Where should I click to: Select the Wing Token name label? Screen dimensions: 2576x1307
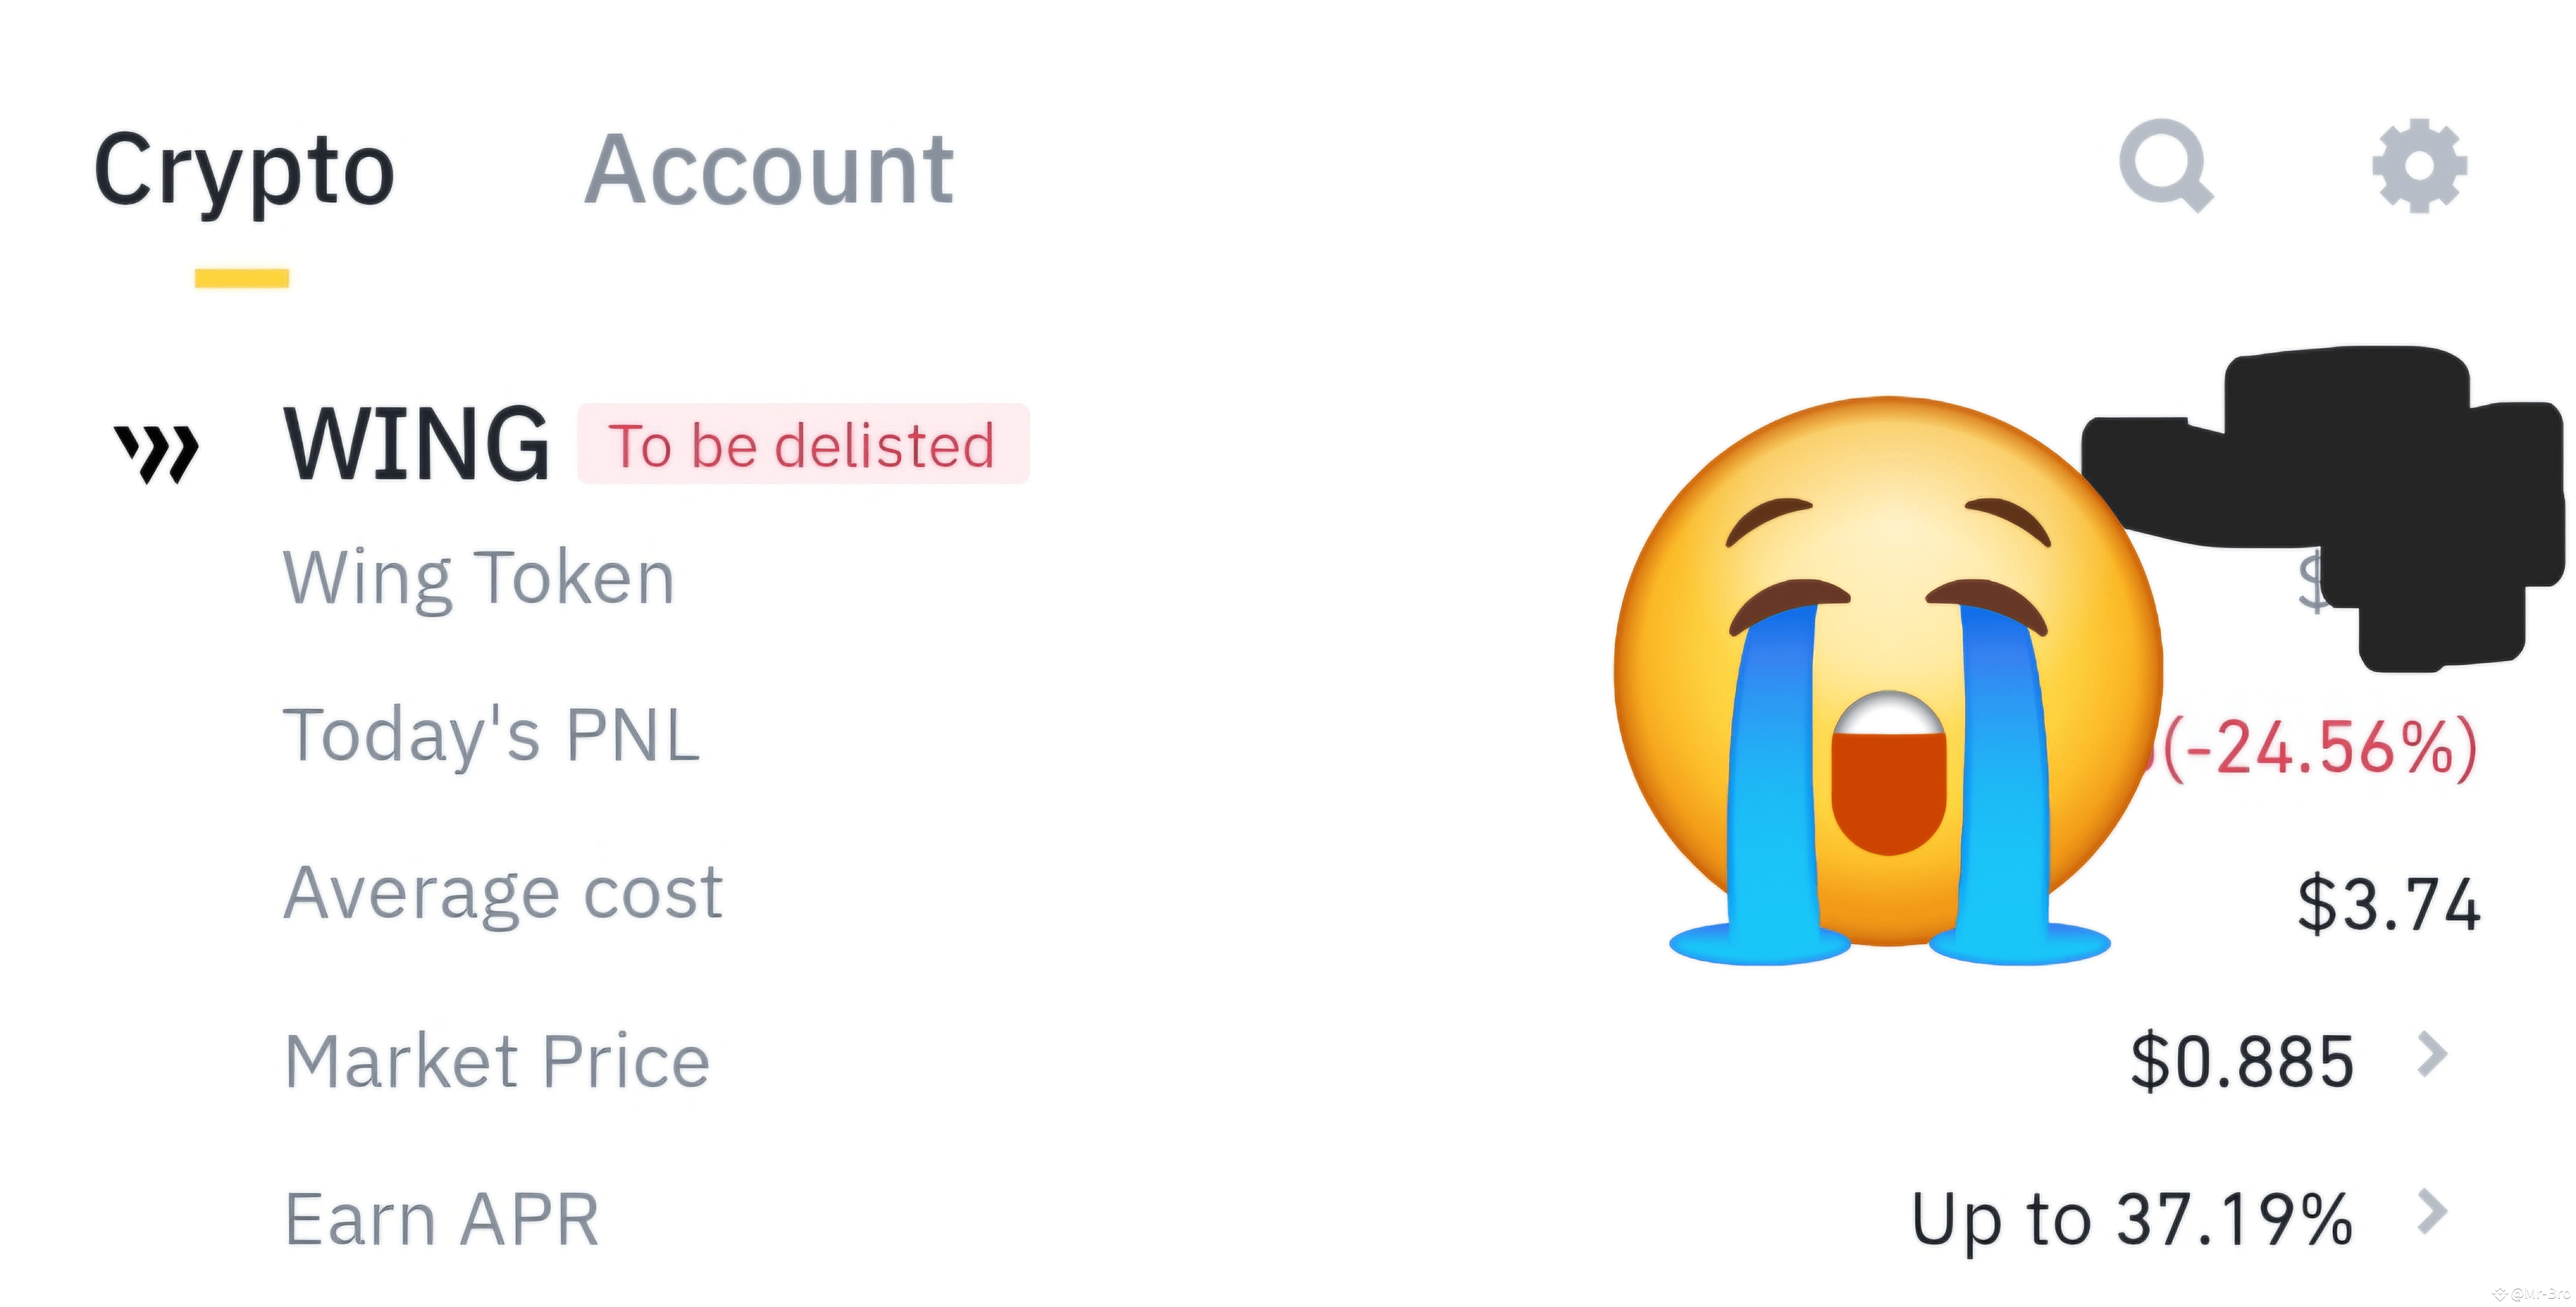point(479,578)
